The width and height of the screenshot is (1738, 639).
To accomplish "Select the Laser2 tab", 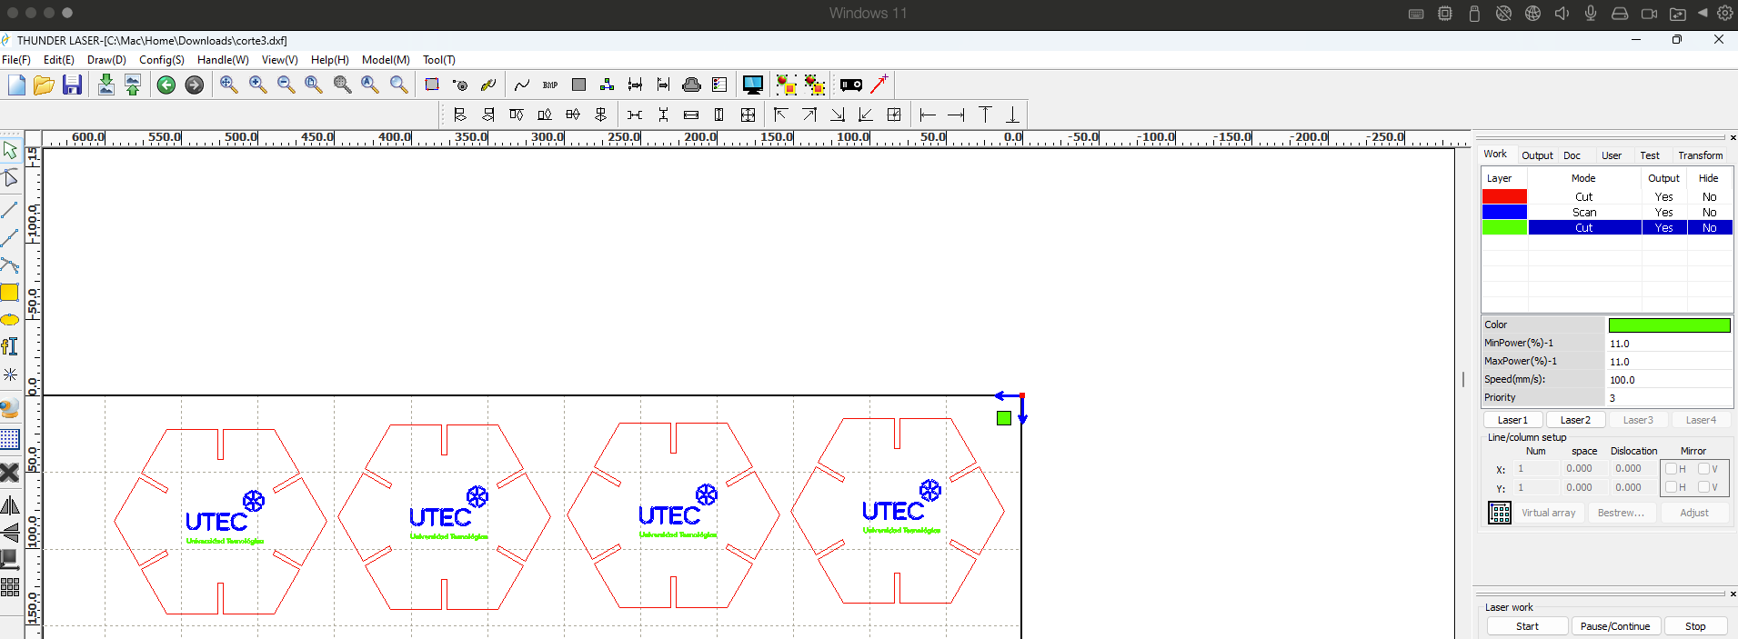I will point(1575,420).
